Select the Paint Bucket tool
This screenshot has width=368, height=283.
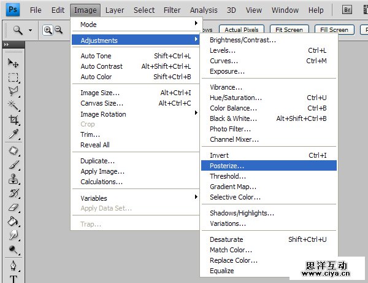point(13,222)
